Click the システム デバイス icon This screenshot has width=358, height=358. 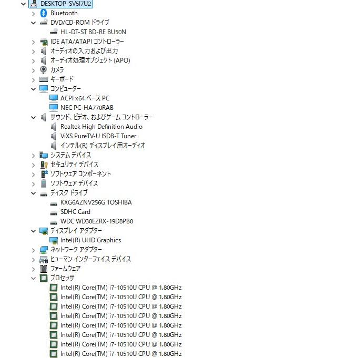point(44,155)
